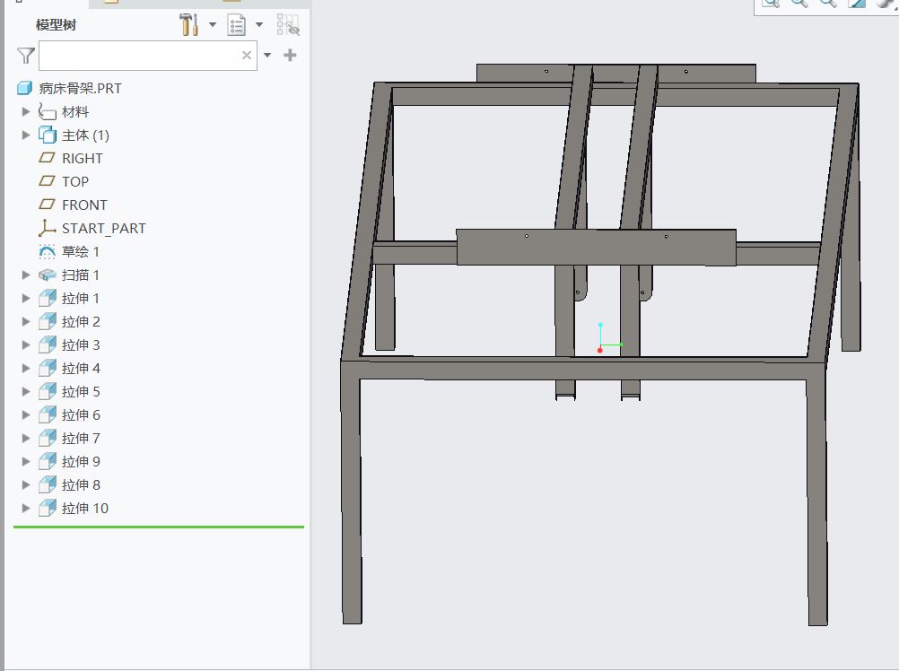Expand the 拉伸 10 feature

(x=26, y=509)
